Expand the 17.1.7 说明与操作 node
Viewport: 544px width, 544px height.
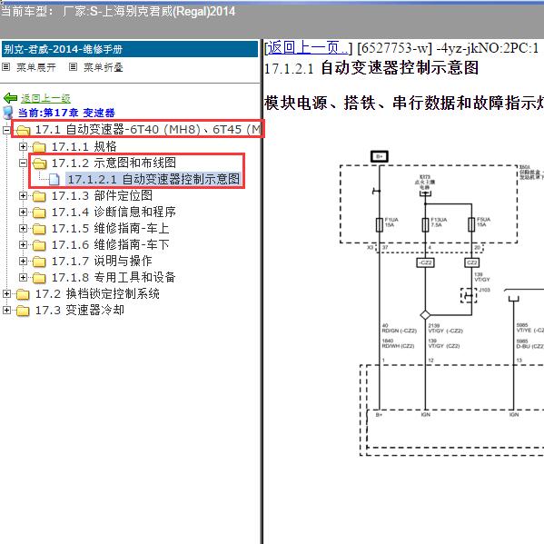point(23,261)
